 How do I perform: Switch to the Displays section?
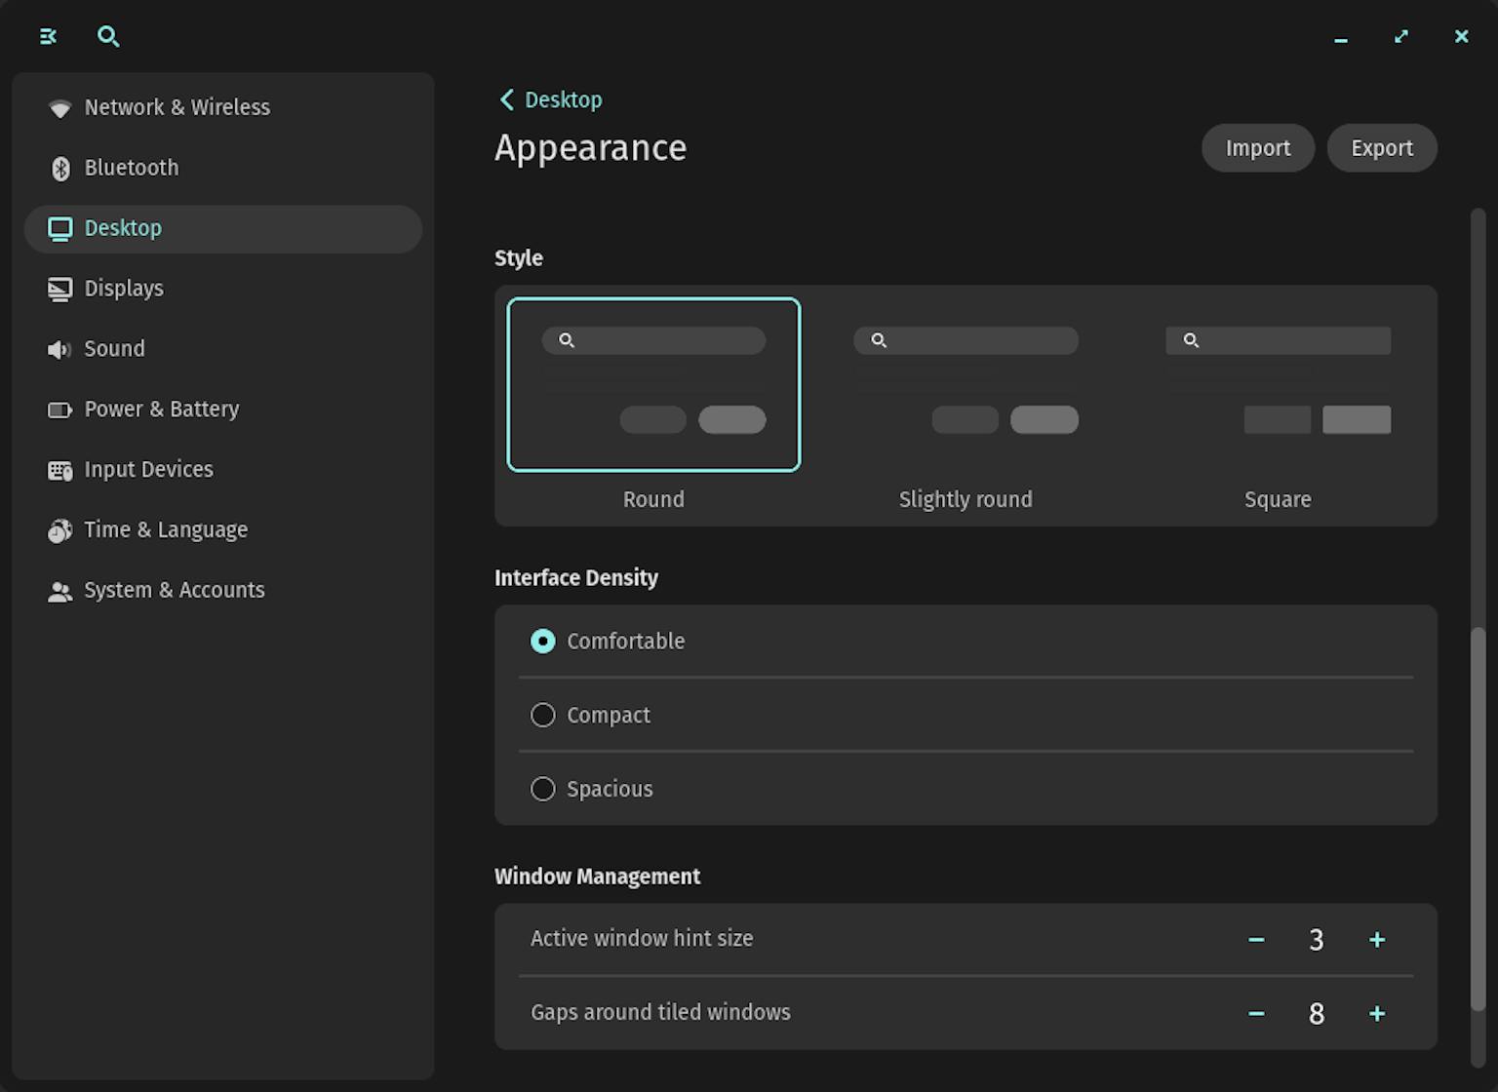coord(124,289)
